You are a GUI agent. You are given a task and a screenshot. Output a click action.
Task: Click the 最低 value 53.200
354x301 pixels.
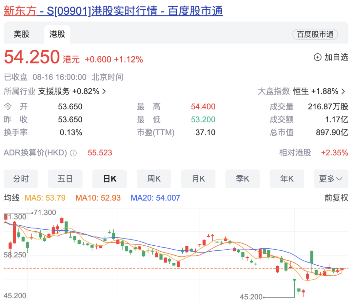coord(203,119)
